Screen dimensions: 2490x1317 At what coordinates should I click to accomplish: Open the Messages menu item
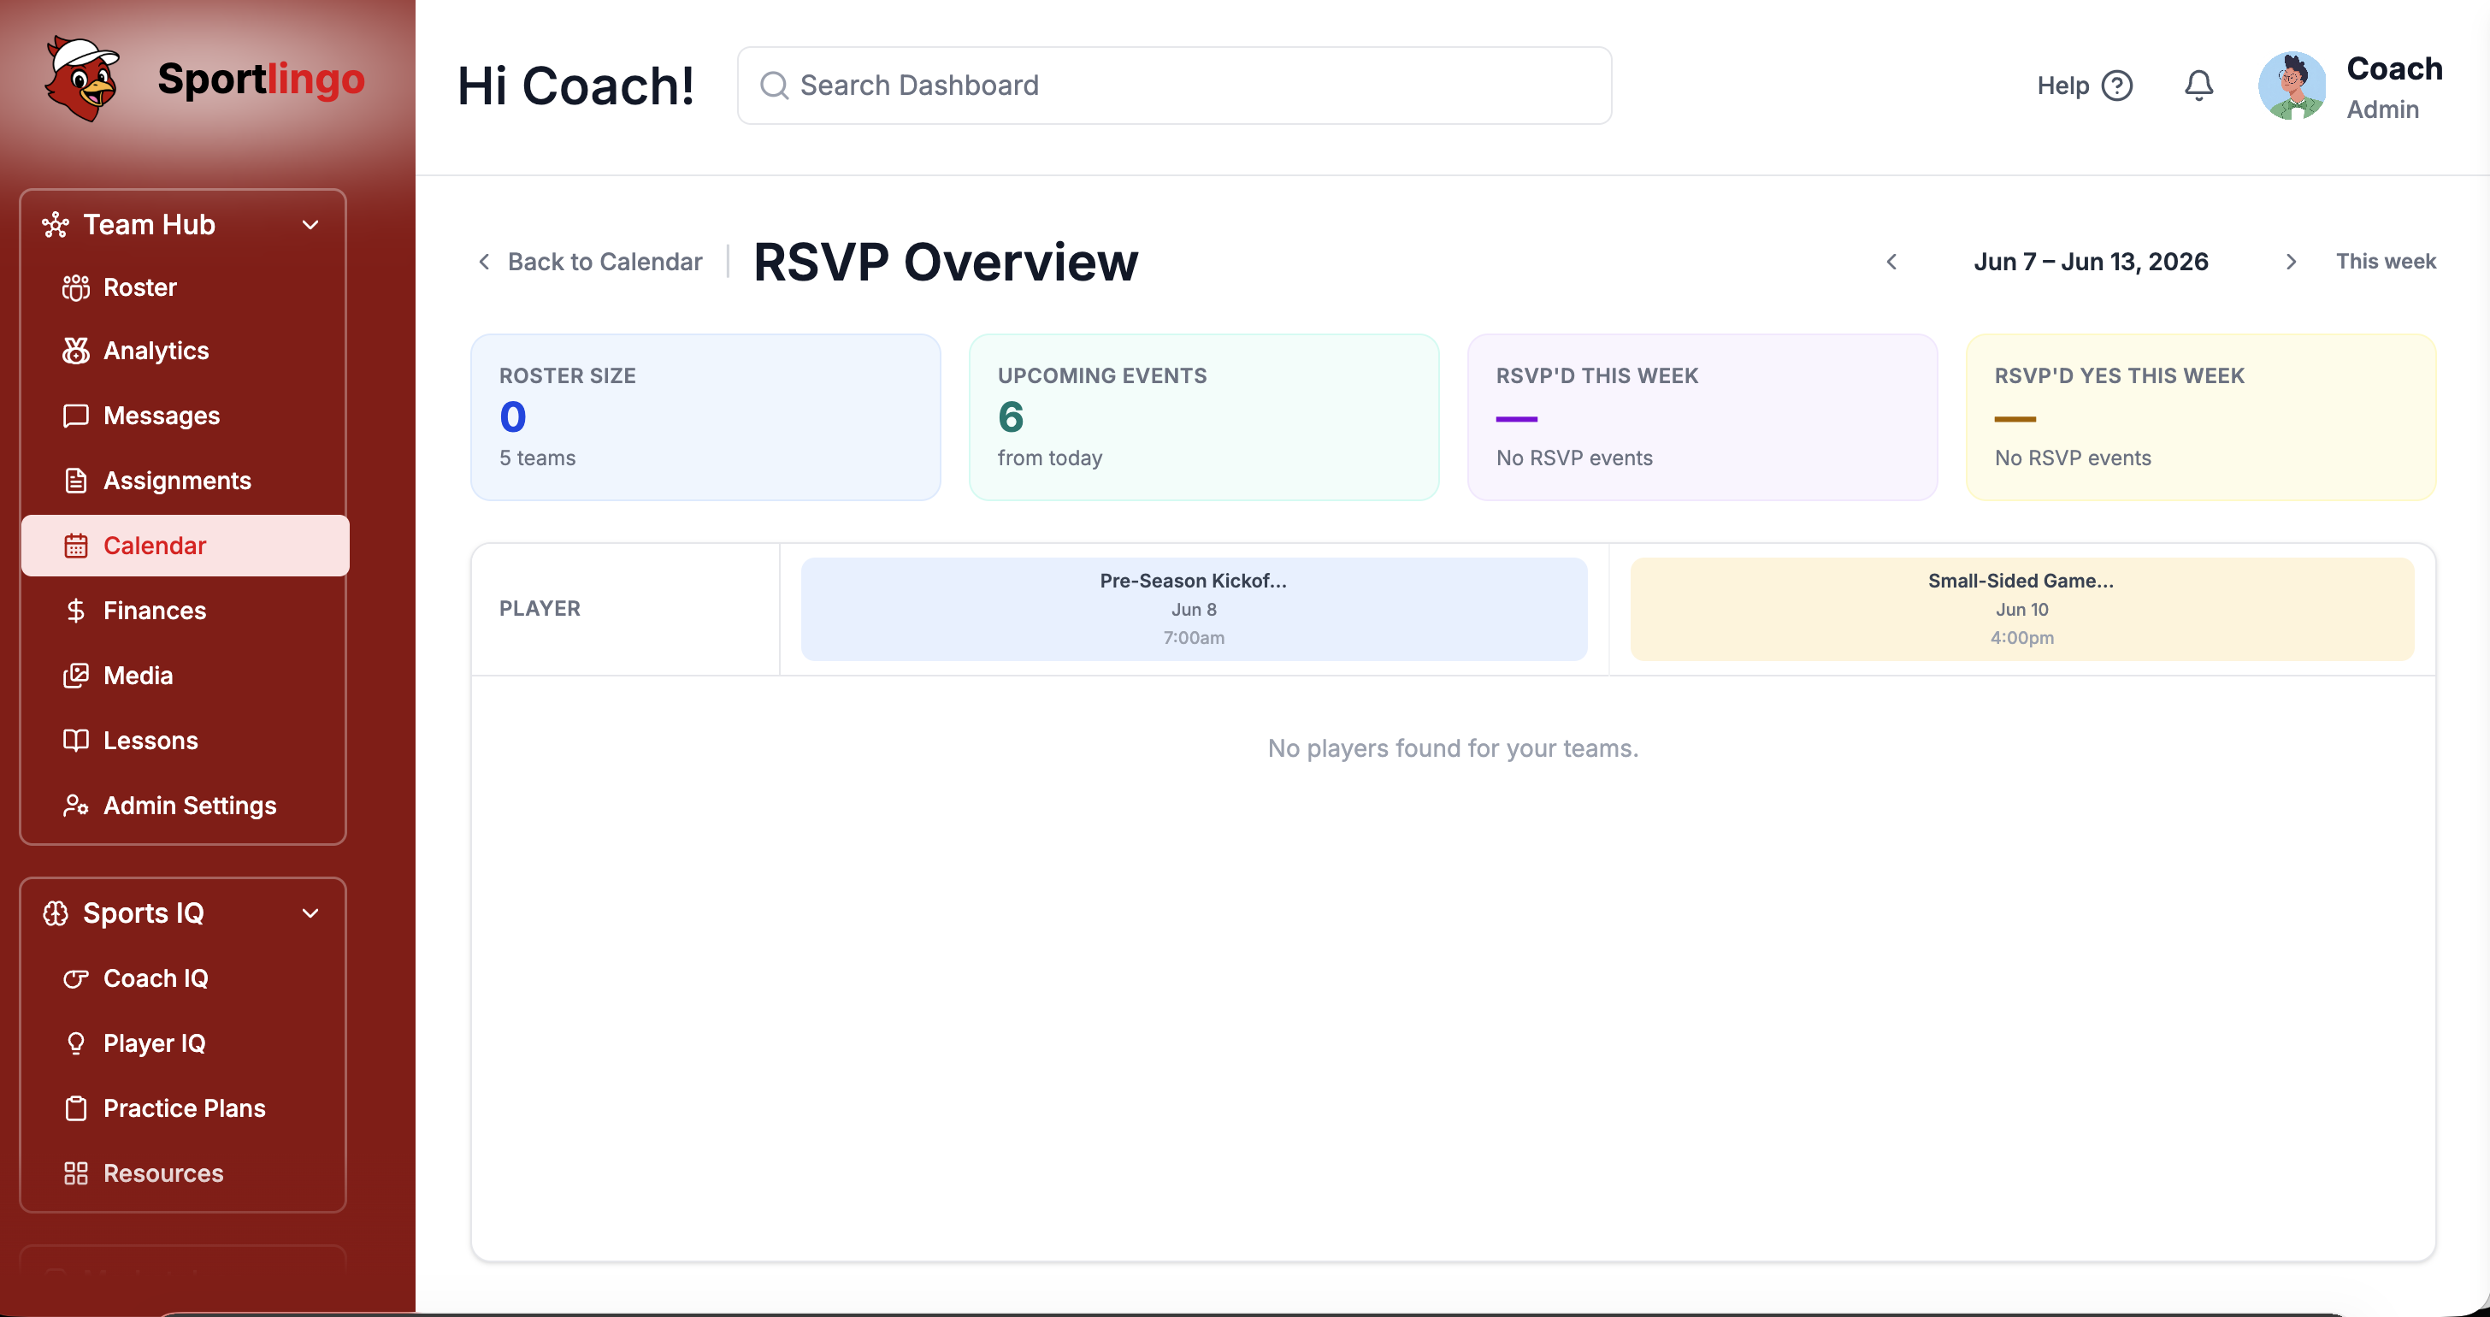click(185, 416)
